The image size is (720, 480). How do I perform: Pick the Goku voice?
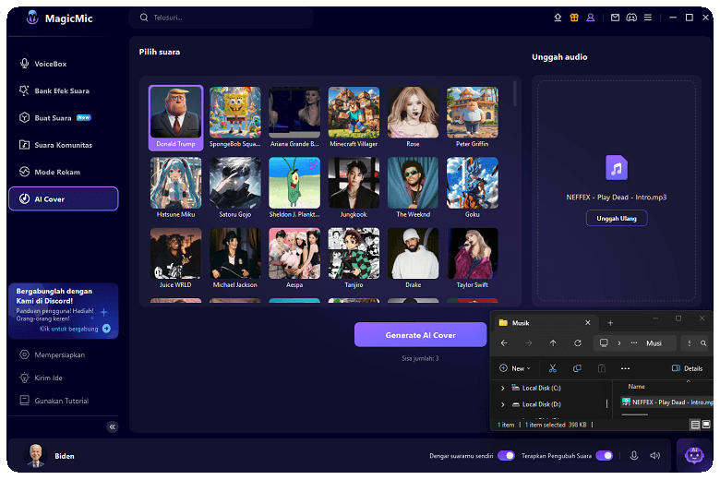472,188
